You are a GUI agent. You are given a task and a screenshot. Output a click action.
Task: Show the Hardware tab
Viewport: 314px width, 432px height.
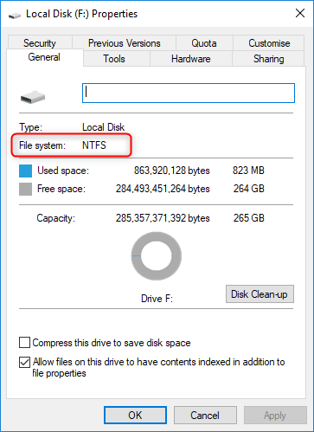coord(191,59)
